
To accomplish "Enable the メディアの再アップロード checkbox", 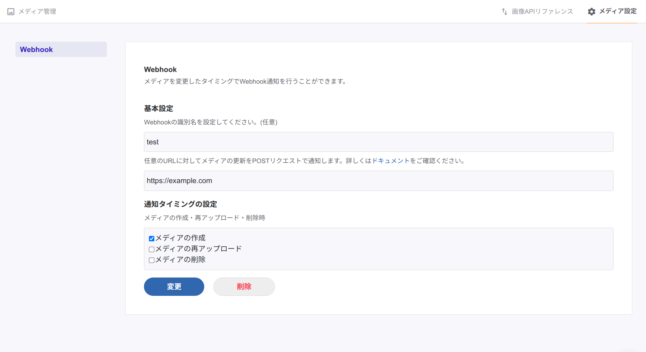I will click(x=151, y=249).
